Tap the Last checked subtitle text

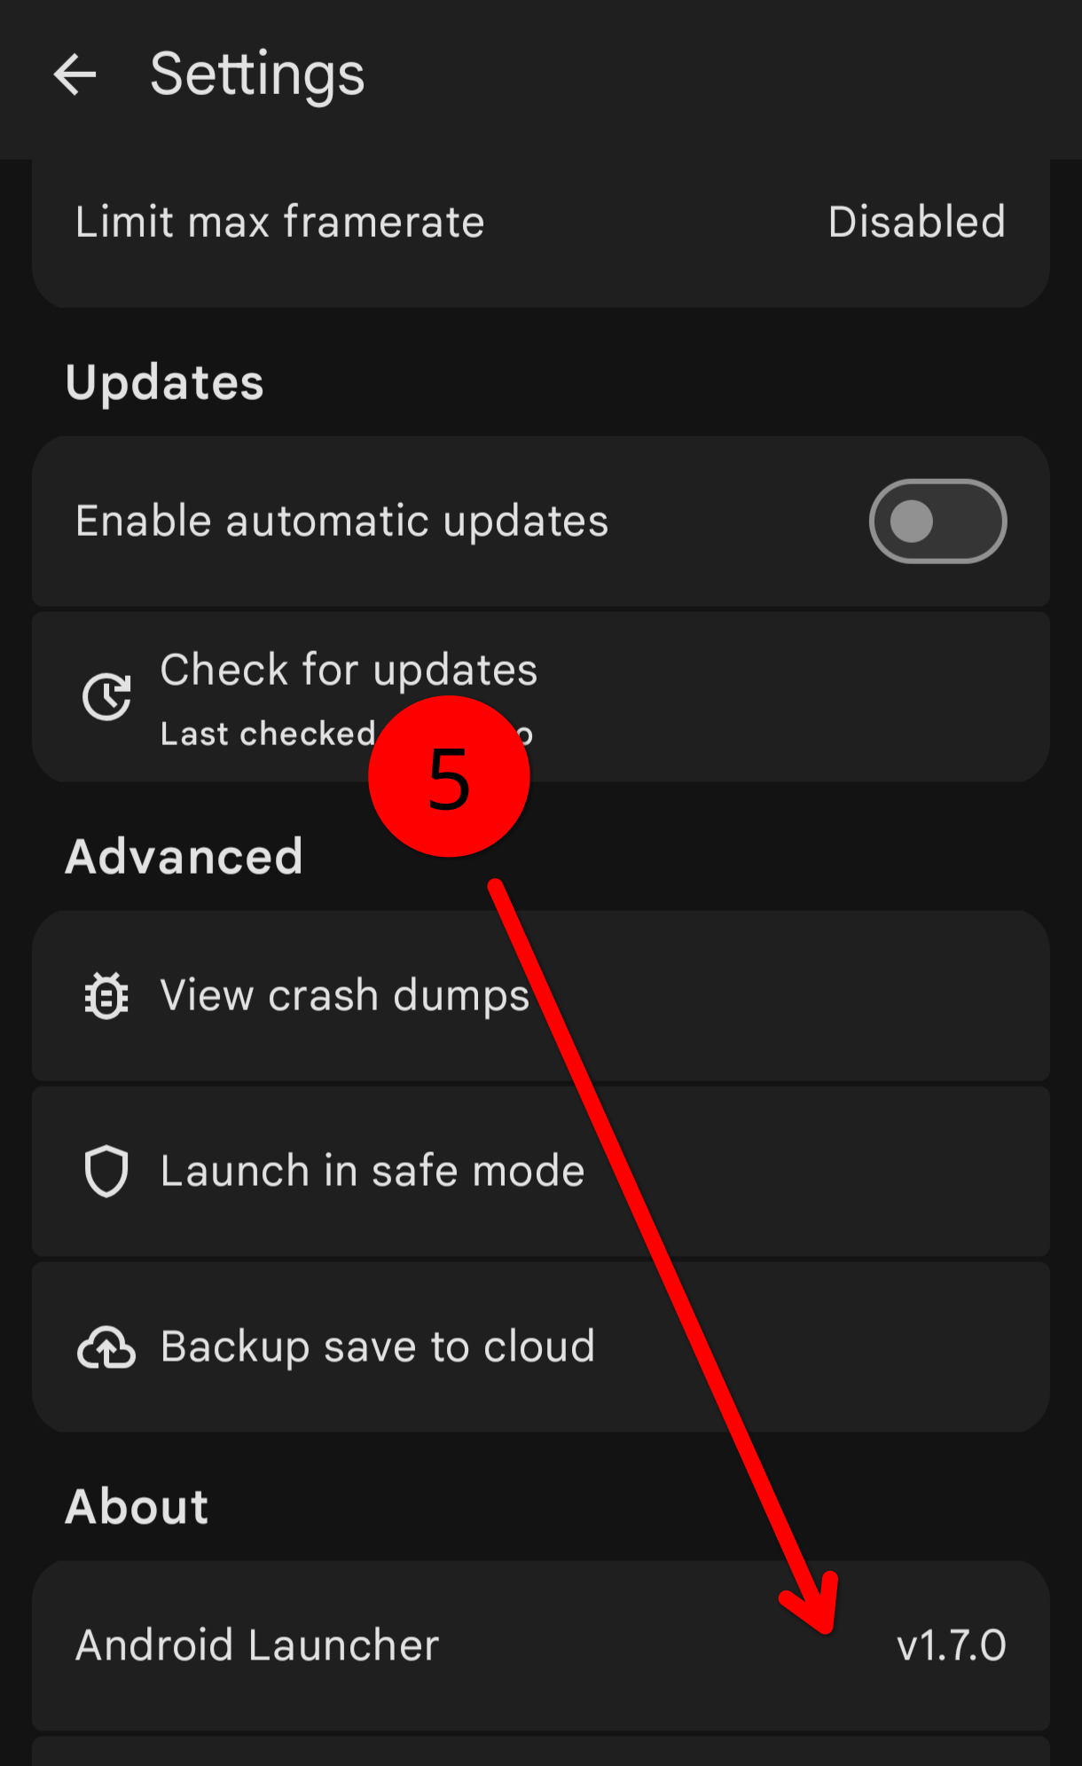click(347, 734)
